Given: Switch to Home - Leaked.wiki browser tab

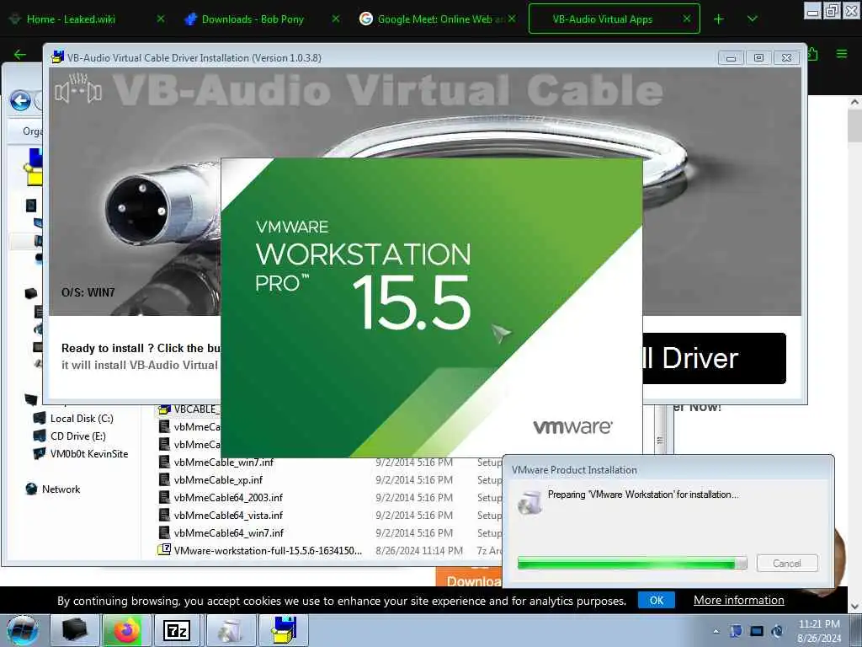Looking at the screenshot, I should pyautogui.click(x=72, y=19).
